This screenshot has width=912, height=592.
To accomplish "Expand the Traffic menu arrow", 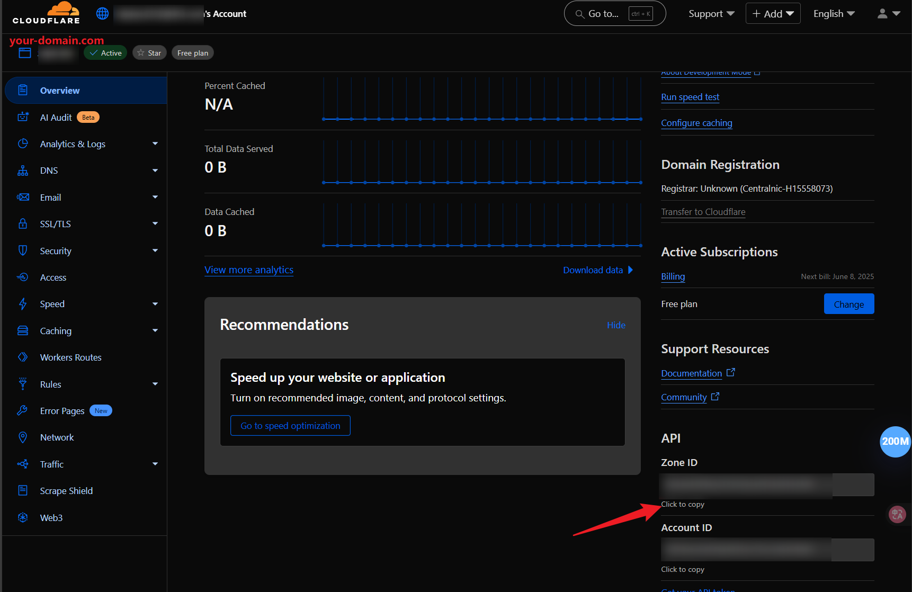I will [x=155, y=464].
